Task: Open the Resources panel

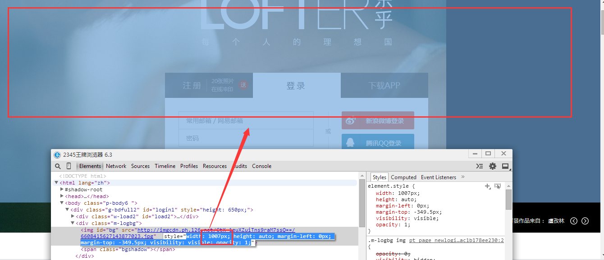Action: (x=215, y=166)
